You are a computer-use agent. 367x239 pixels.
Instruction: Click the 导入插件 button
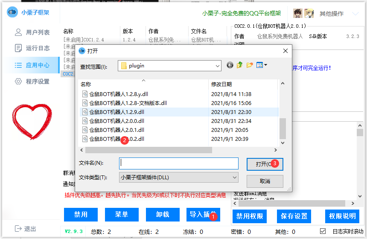point(203,214)
